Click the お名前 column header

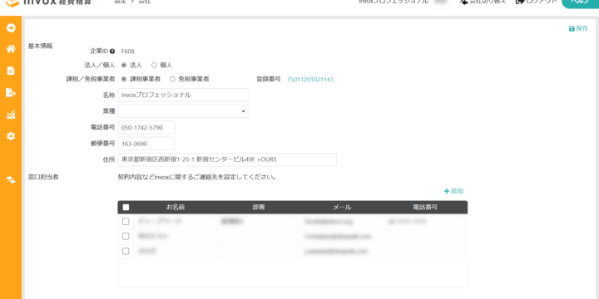(x=176, y=208)
